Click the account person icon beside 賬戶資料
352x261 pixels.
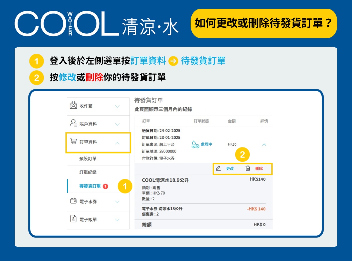pyautogui.click(x=73, y=123)
